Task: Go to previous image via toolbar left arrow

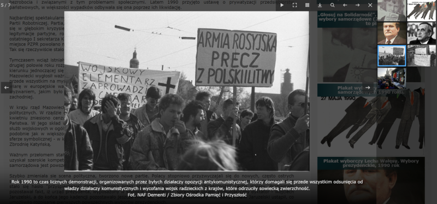Action: (x=345, y=5)
